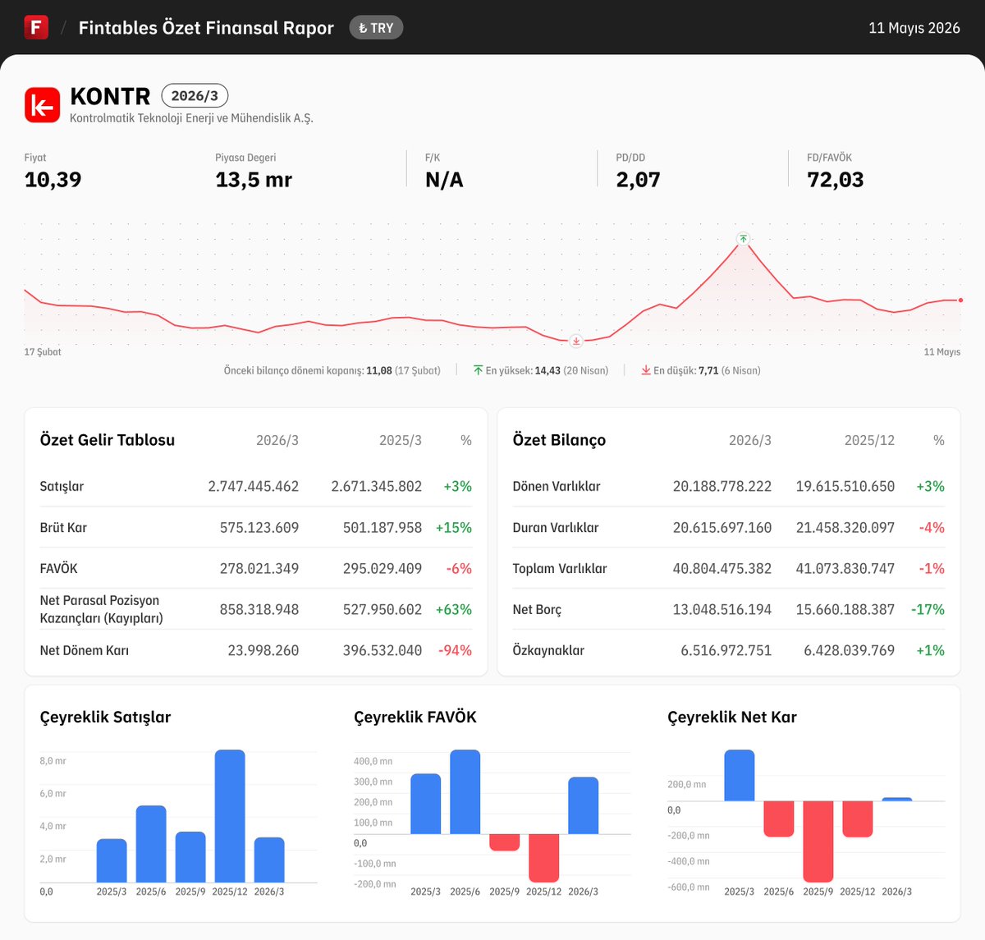985x940 pixels.
Task: Click the F/K value N/A
Action: (444, 180)
